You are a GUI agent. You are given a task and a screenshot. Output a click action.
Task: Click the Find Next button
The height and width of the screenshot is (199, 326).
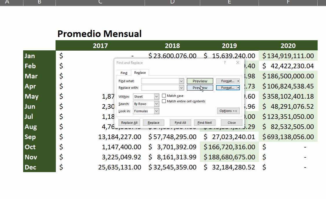(x=205, y=123)
